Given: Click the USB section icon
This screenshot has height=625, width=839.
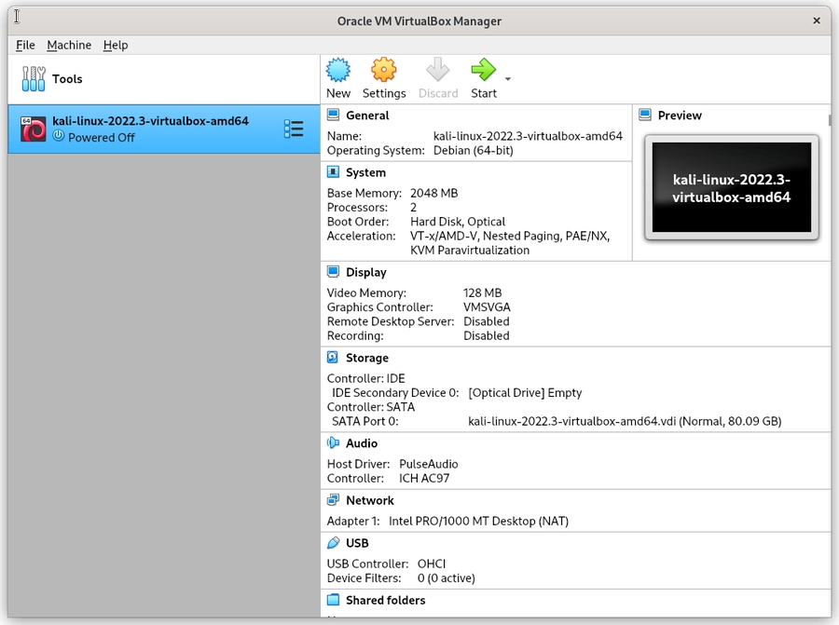Looking at the screenshot, I should 333,543.
